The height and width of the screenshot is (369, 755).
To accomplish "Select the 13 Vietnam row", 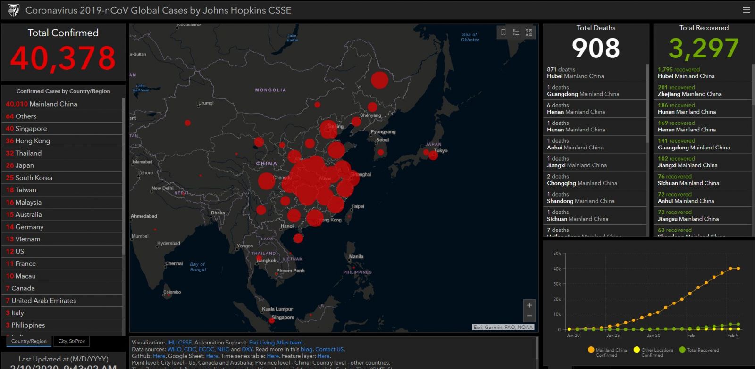I will click(x=62, y=238).
